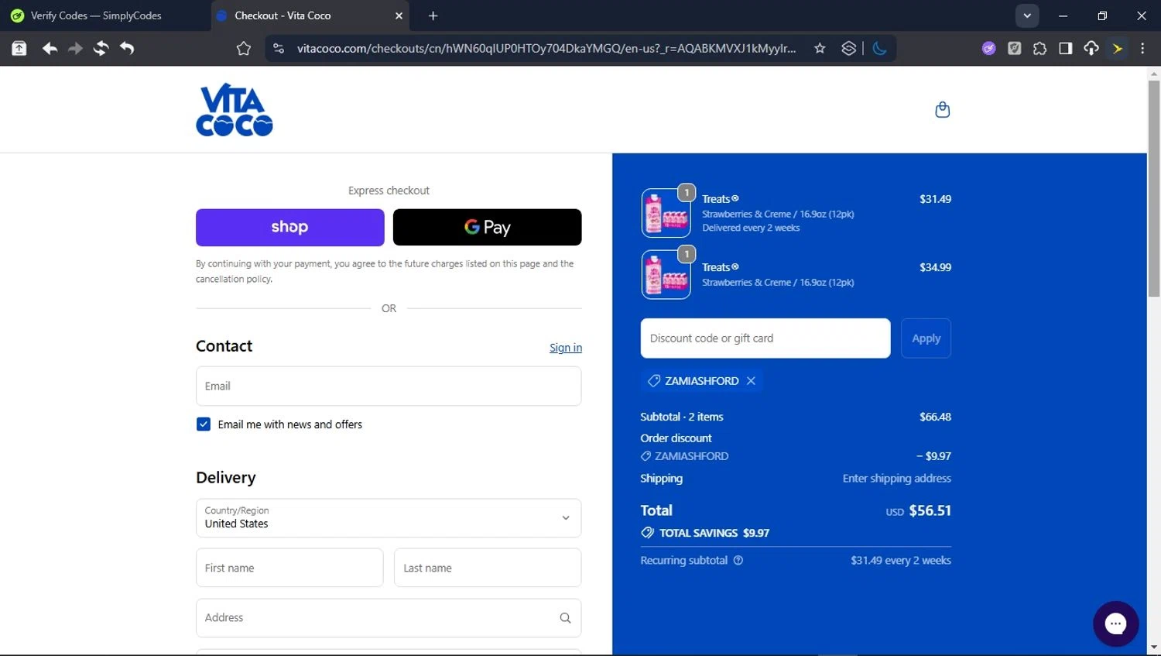This screenshot has width=1161, height=656.
Task: Click the page vertical scrollbar thumb
Action: tap(1154, 188)
